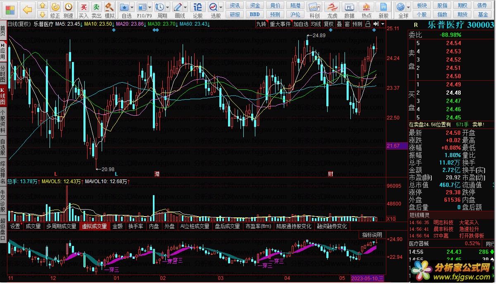This screenshot has width=497, height=284.
Task: Click the 修正 refresh icon
Action: (55, 6)
